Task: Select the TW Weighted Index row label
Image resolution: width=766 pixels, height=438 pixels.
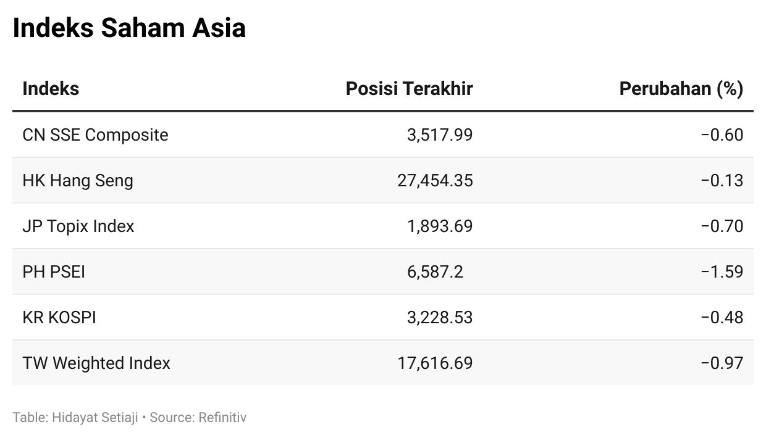Action: [96, 363]
